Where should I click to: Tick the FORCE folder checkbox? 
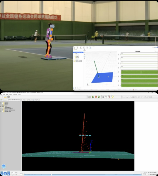pos(2,105)
